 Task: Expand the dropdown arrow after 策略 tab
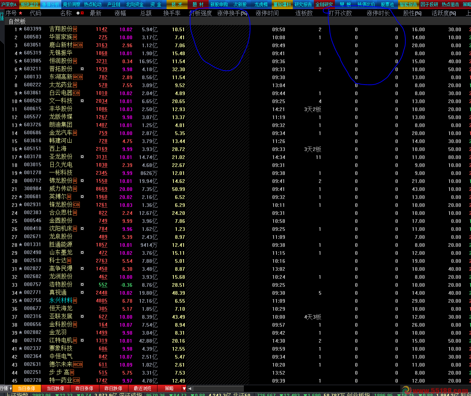click(x=184, y=388)
